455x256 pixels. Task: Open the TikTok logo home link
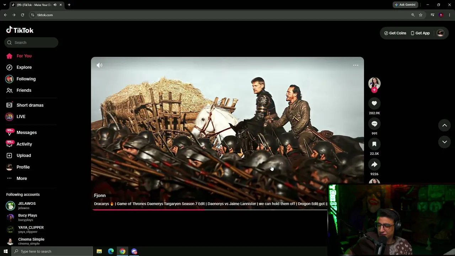[x=20, y=30]
